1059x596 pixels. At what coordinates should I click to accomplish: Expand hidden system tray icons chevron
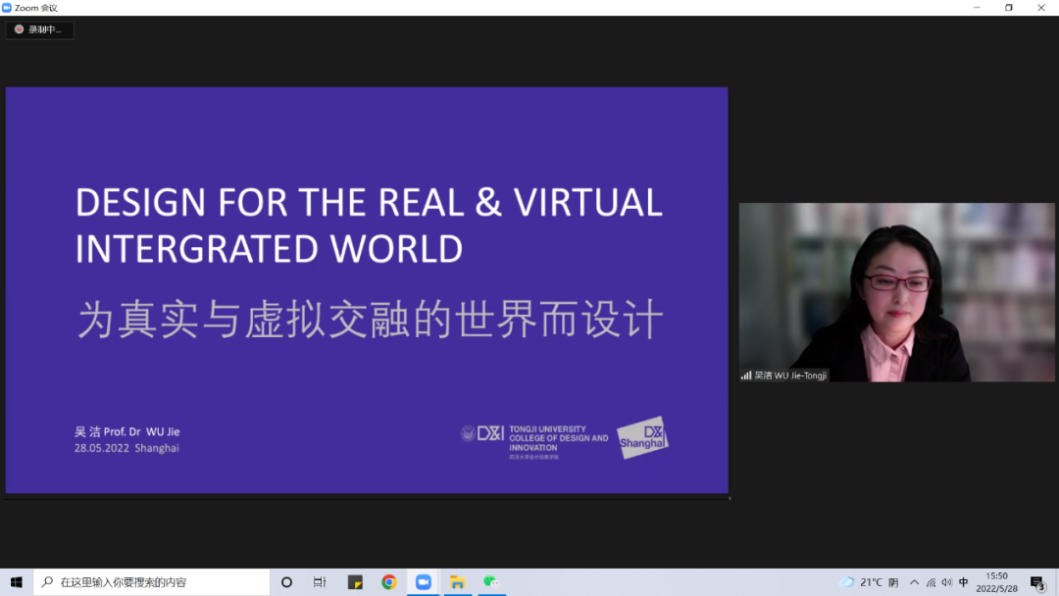point(914,582)
